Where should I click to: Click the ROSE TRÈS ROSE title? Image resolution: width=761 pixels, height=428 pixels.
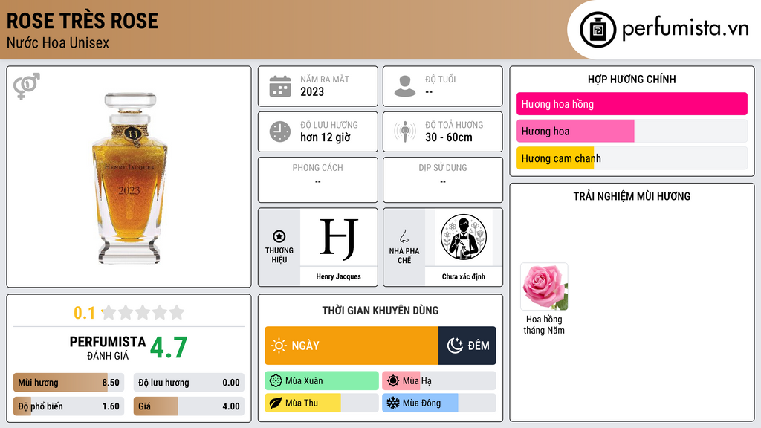tap(82, 21)
